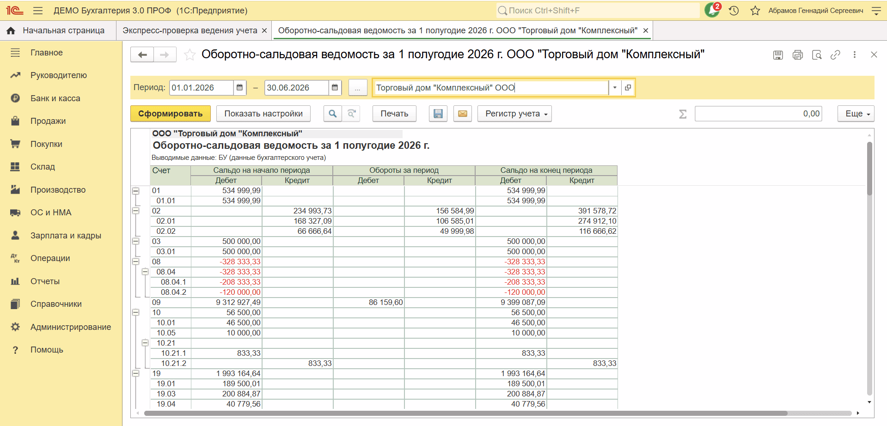
Task: Click the Сформировать button
Action: (170, 114)
